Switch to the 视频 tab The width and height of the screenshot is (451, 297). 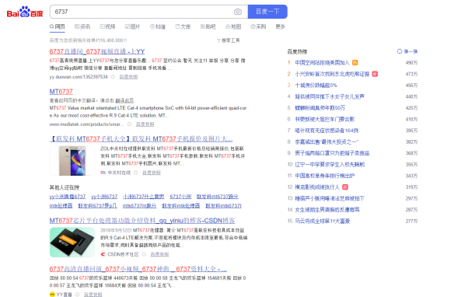click(107, 26)
